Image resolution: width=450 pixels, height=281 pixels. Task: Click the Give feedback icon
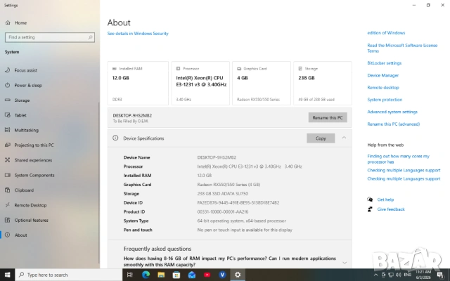click(x=371, y=209)
